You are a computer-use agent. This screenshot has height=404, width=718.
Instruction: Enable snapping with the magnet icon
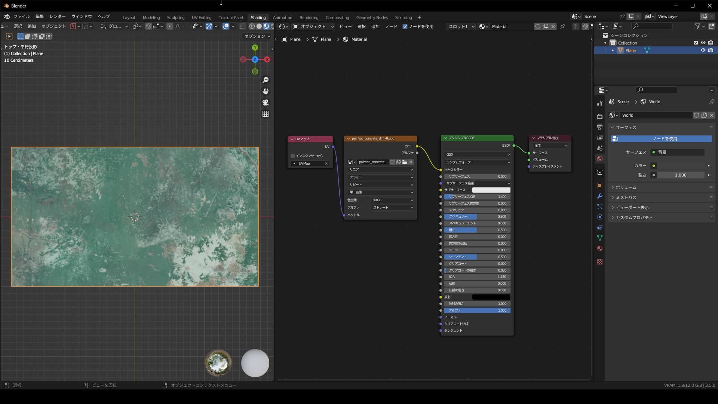click(148, 26)
